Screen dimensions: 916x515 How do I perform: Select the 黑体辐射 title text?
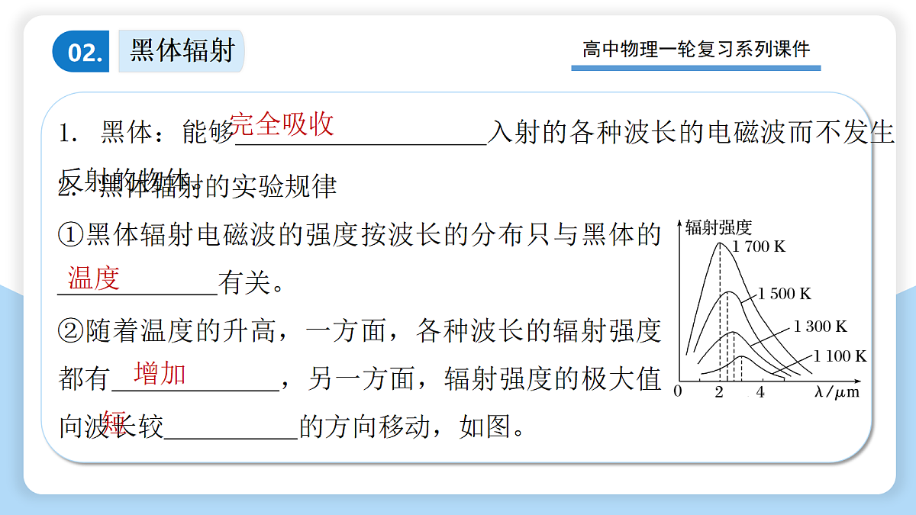click(x=182, y=52)
